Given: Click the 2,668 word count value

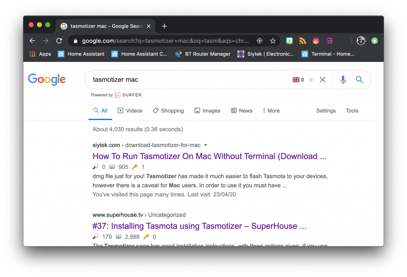Looking at the screenshot, I should pyautogui.click(x=132, y=237).
